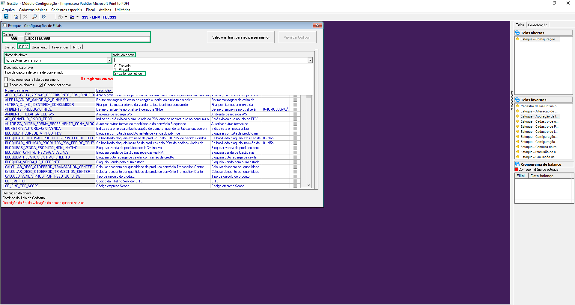The height and width of the screenshot is (305, 575).
Task: Click the printer toolbar icon
Action: click(x=61, y=17)
